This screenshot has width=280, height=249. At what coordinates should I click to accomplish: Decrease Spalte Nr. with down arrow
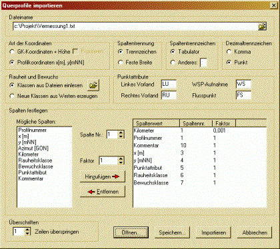coord(121,136)
